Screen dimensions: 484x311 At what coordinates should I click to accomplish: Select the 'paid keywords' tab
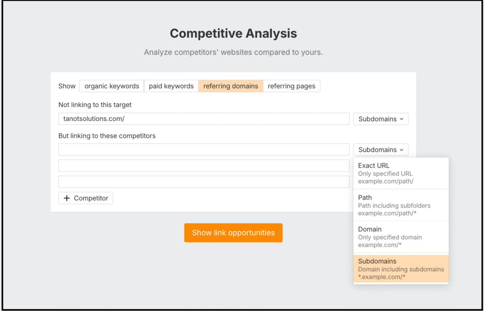click(171, 86)
